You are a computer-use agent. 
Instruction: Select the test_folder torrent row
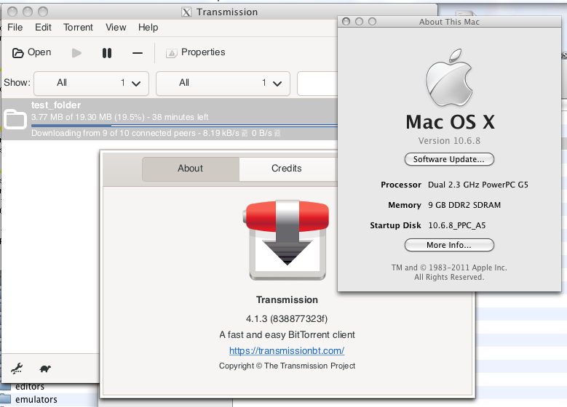coord(170,118)
